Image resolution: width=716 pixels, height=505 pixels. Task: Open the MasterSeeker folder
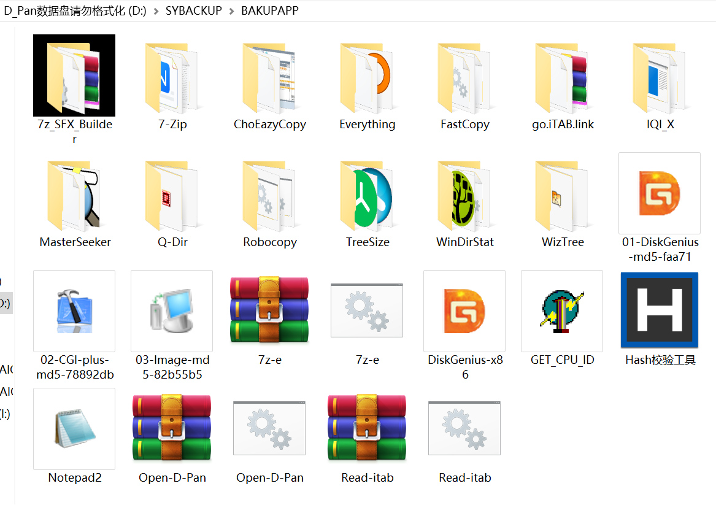74,195
